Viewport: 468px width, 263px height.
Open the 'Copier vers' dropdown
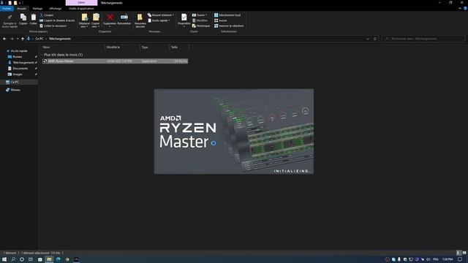point(96,21)
